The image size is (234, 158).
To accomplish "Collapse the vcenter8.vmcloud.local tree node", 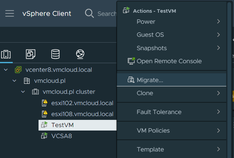I will coord(6,70).
